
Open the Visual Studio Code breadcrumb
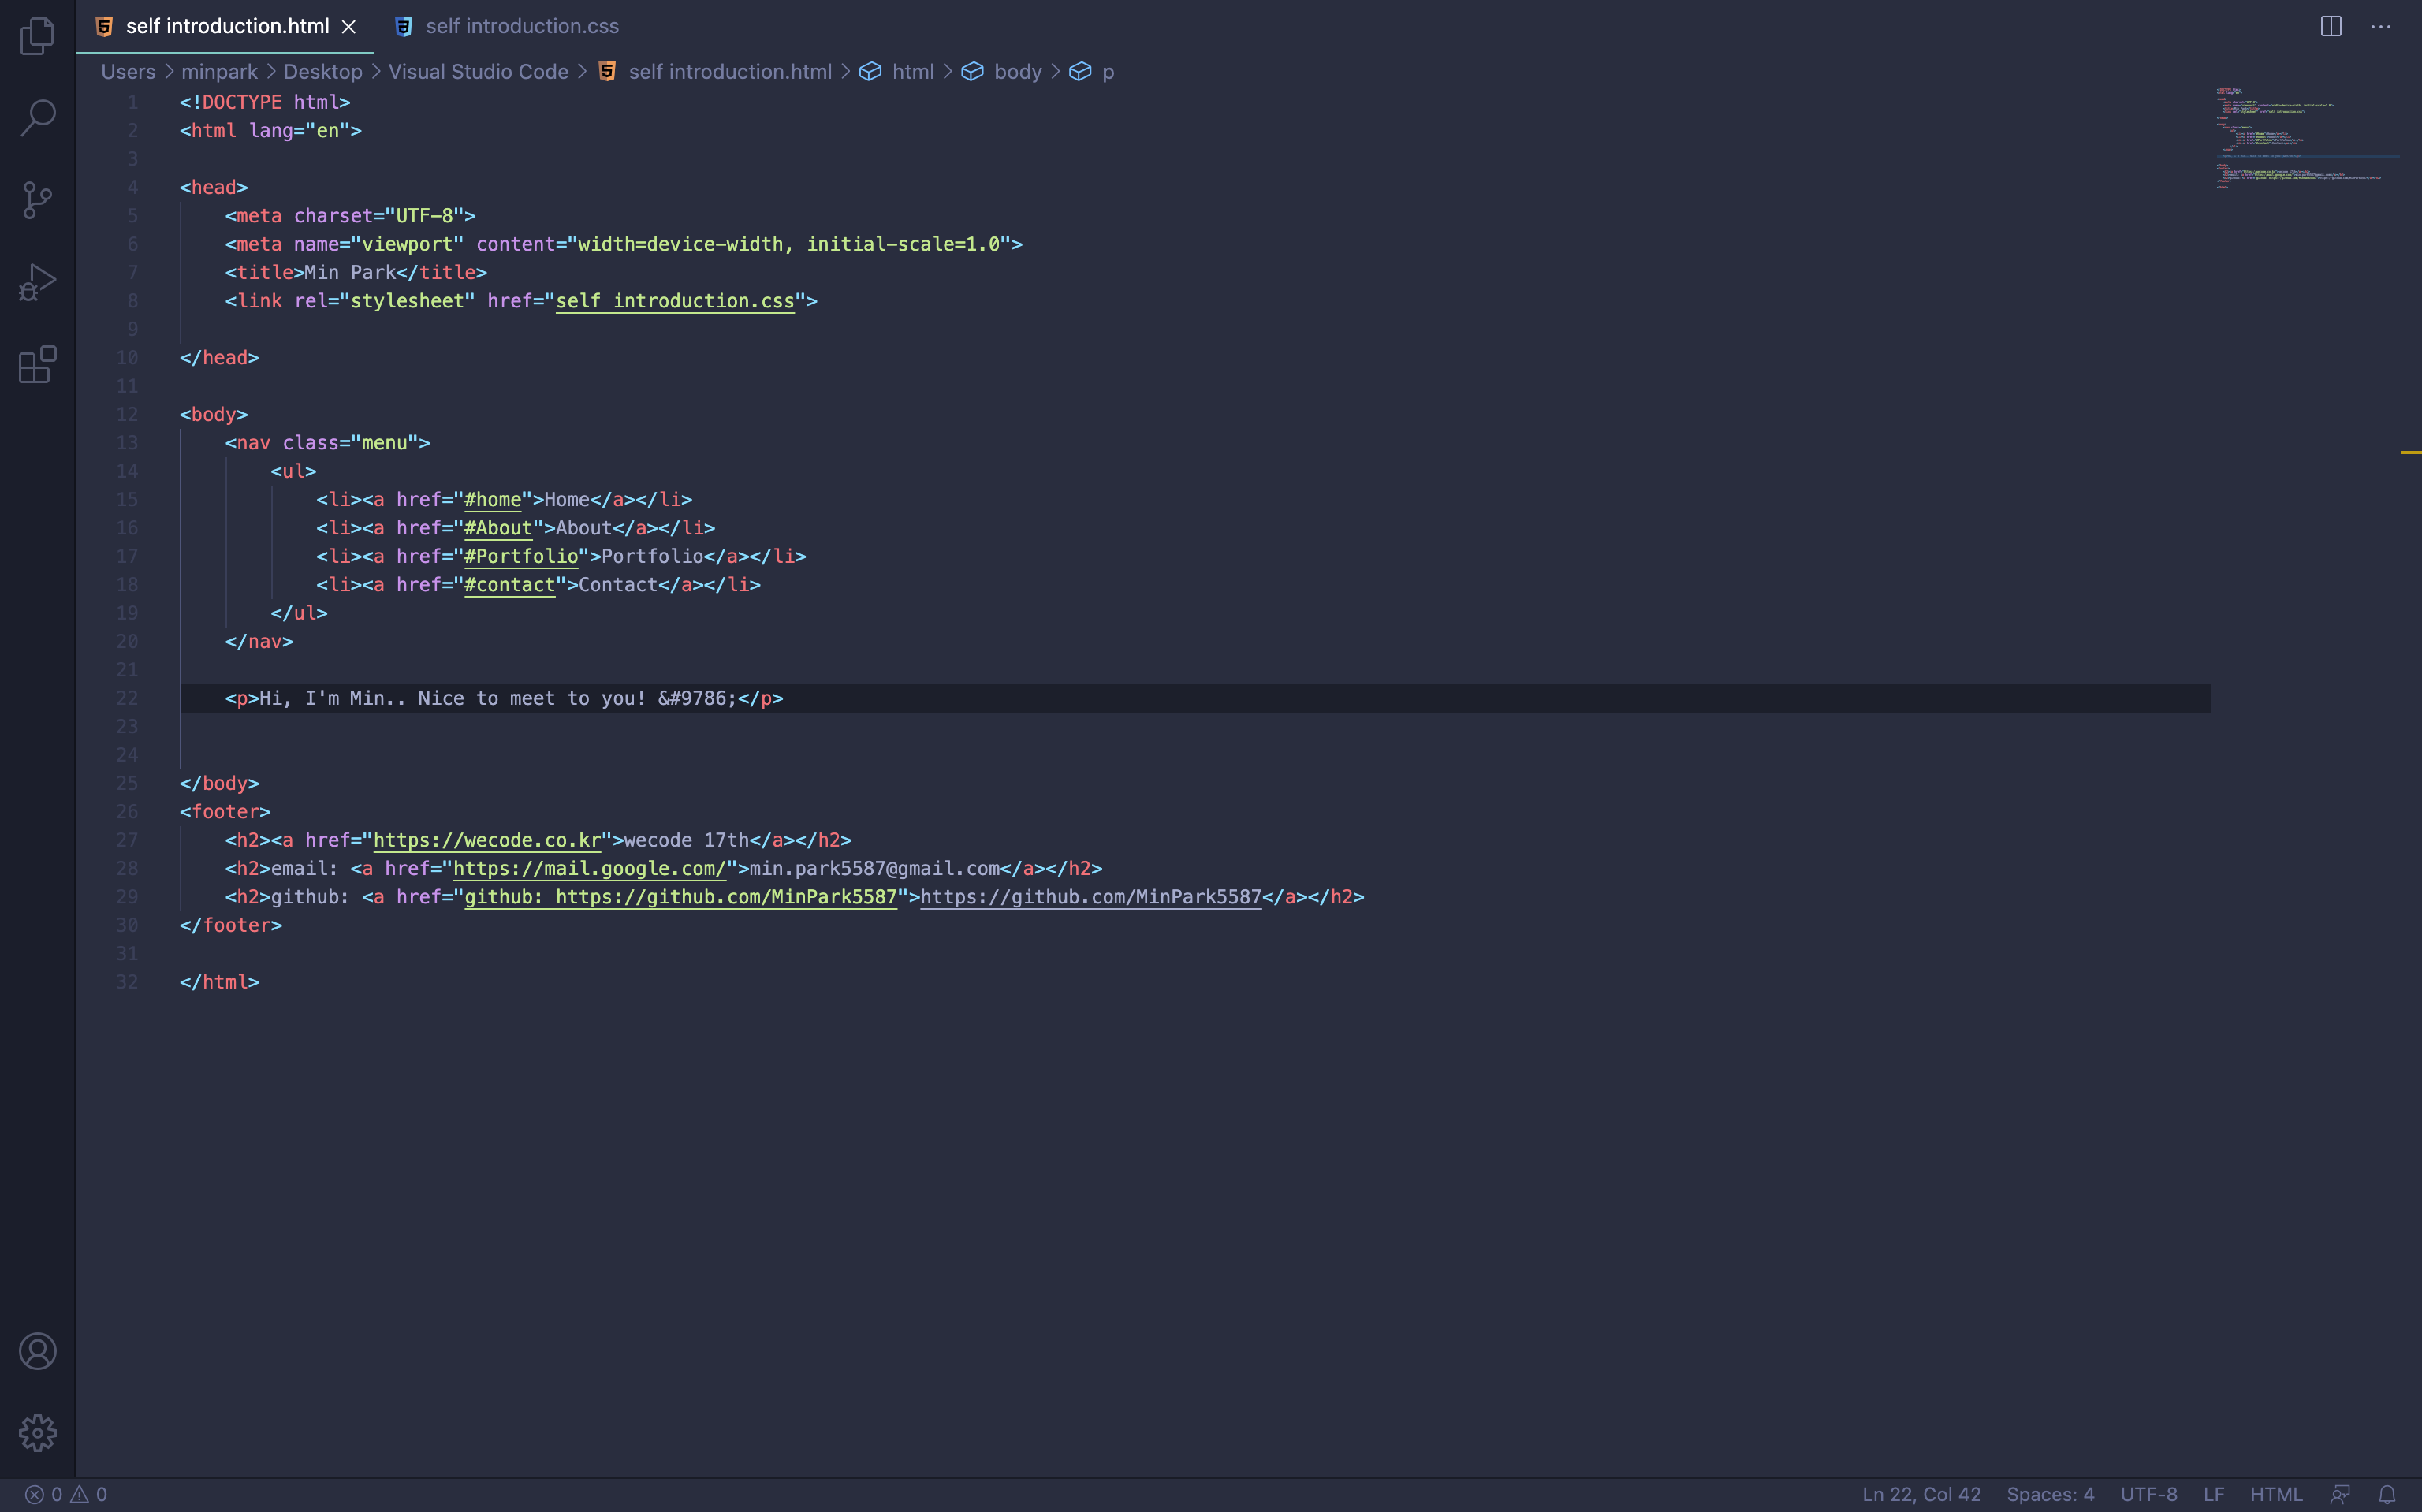tap(478, 72)
